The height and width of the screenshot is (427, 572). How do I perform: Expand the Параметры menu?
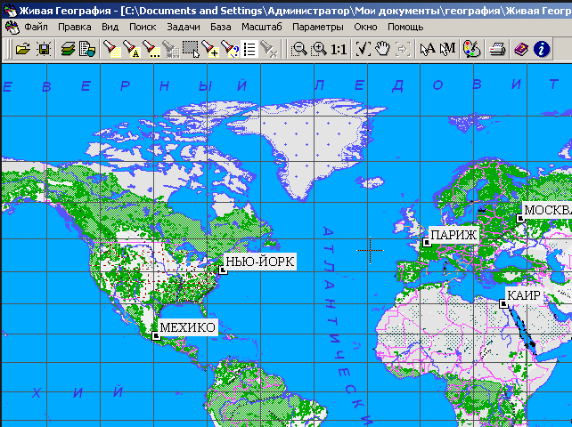pos(318,27)
